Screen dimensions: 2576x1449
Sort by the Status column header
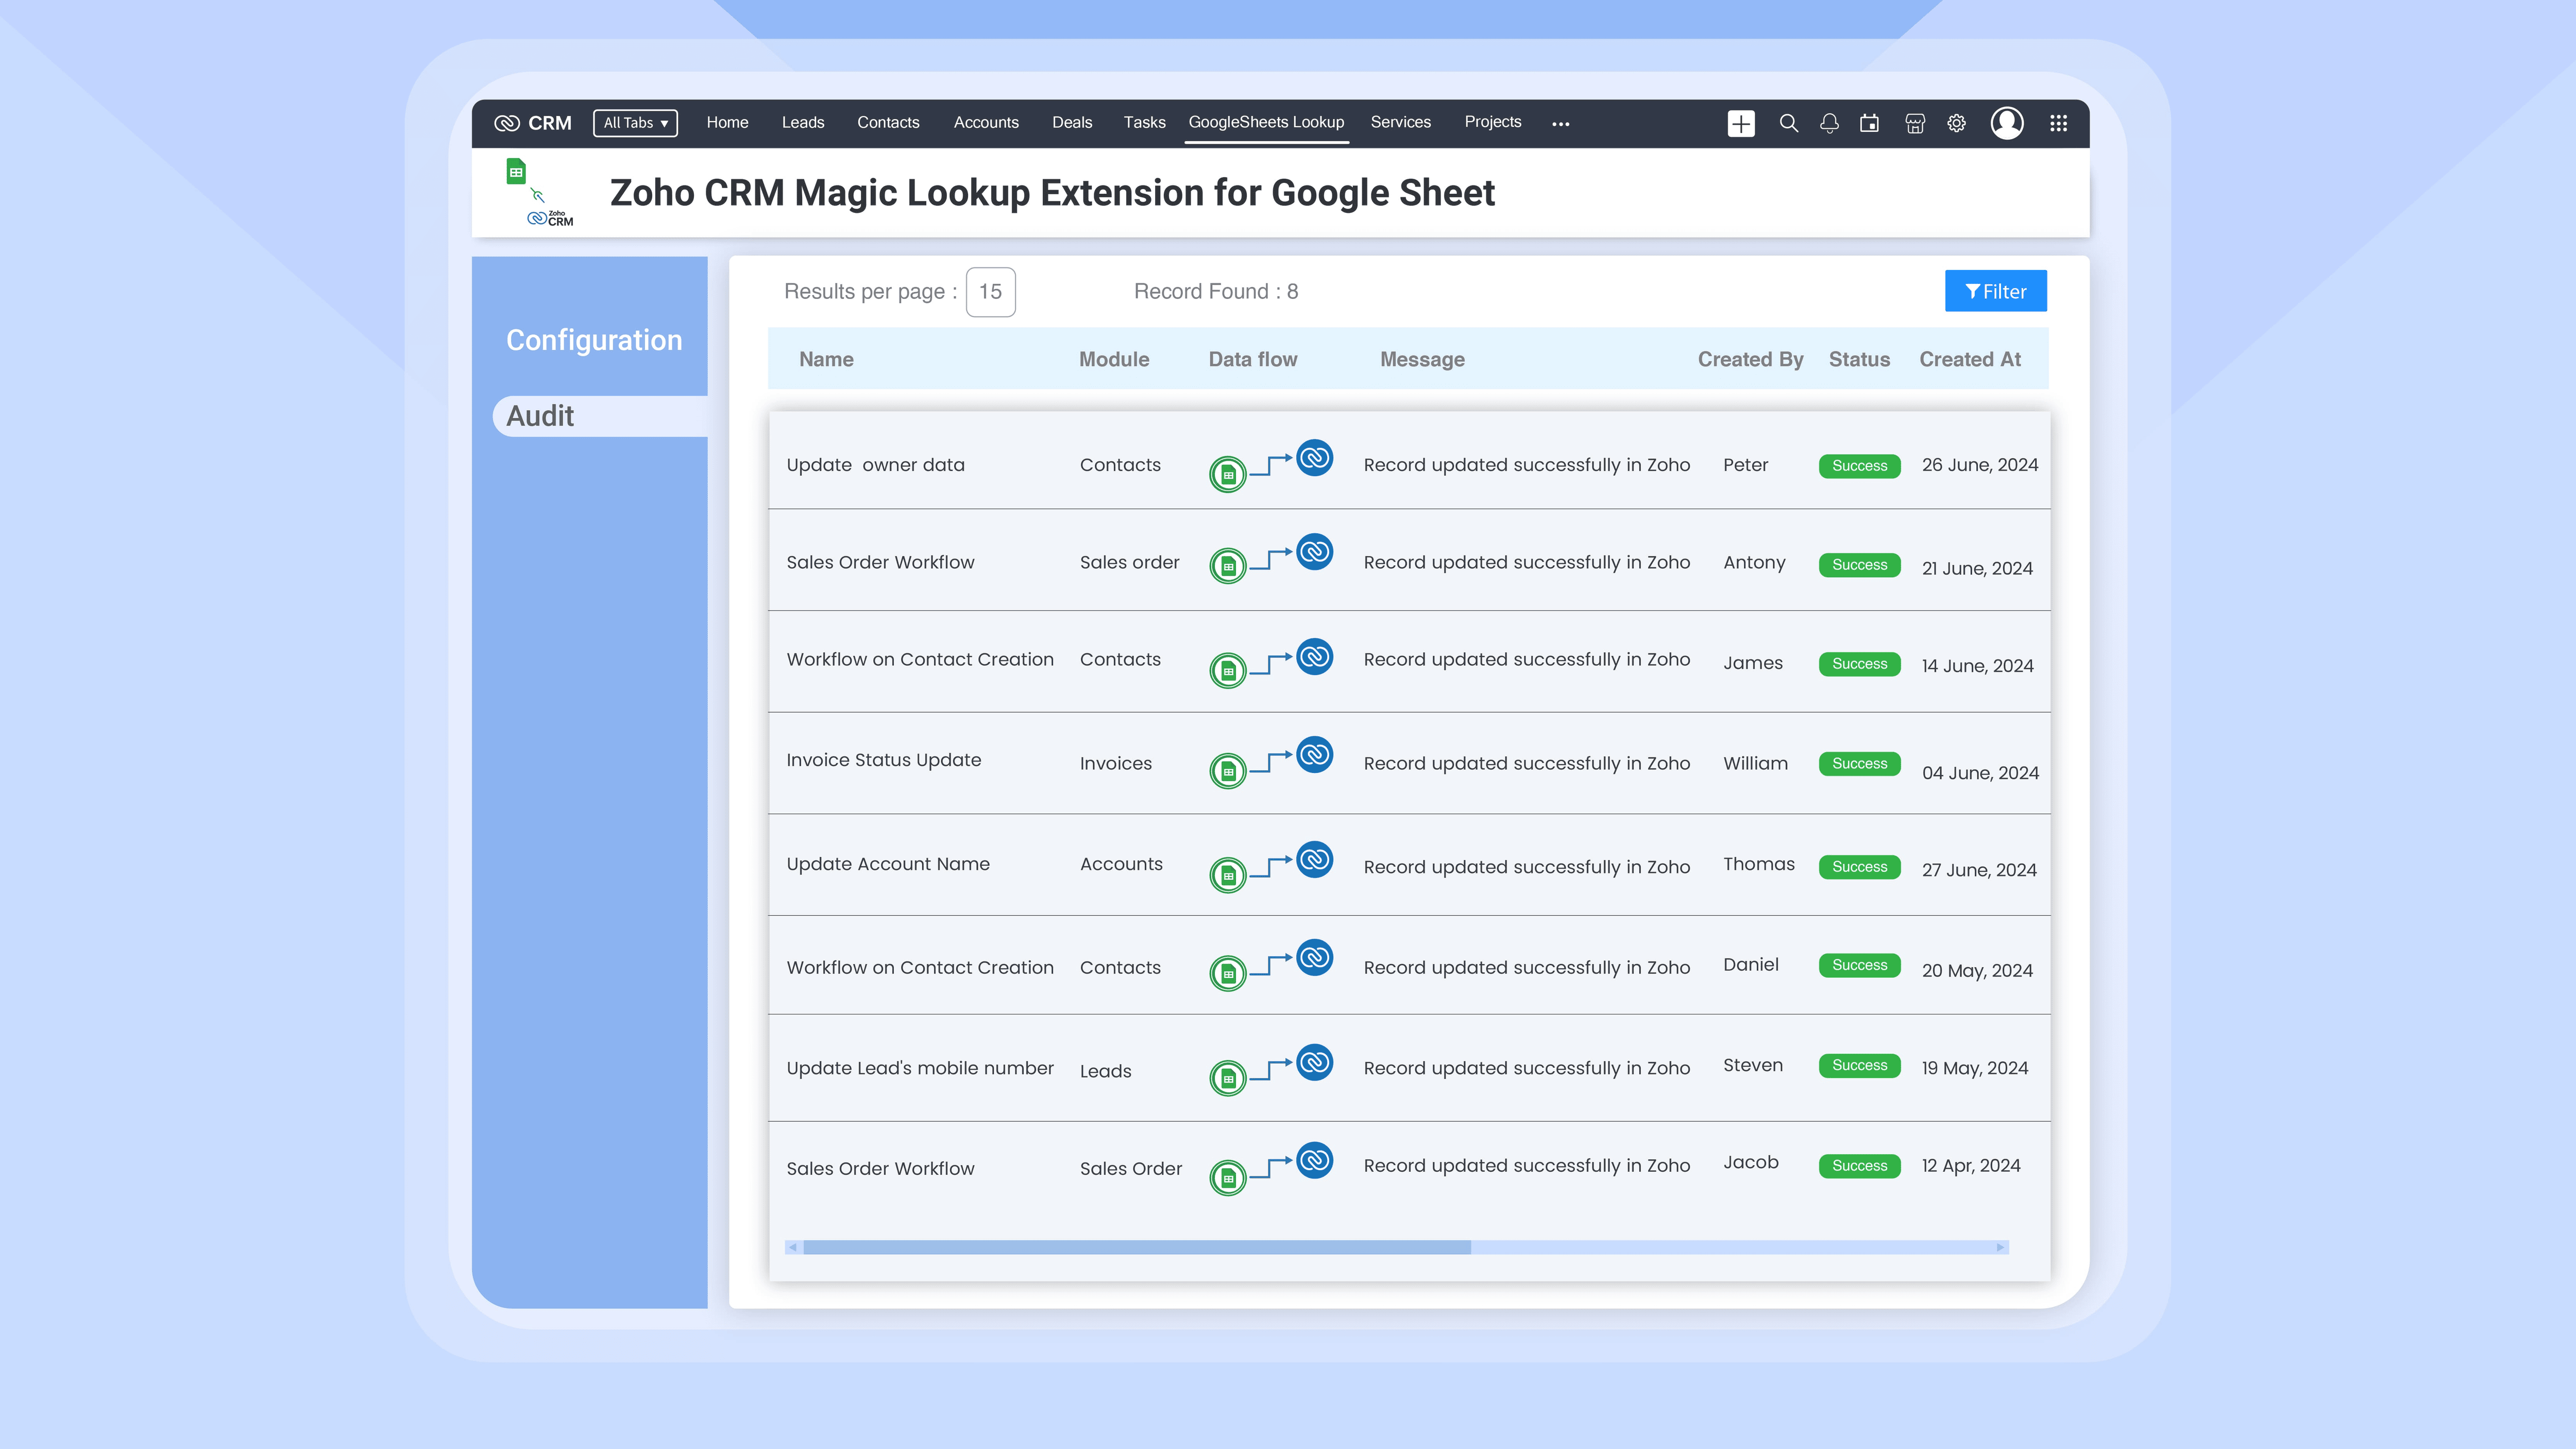click(1859, 359)
